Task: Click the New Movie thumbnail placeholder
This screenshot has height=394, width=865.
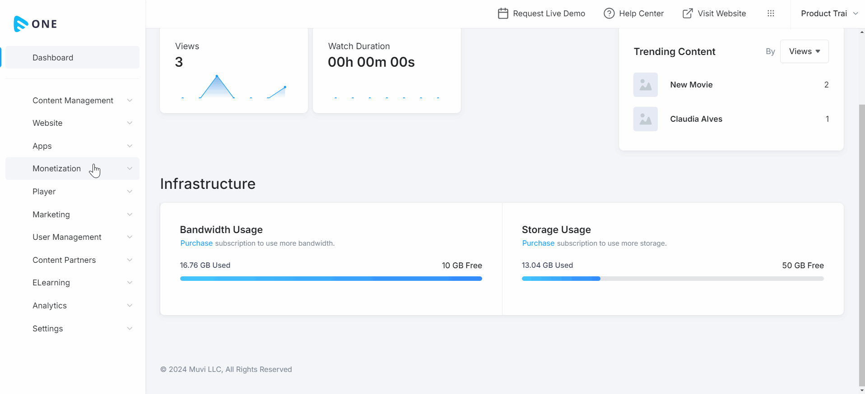Action: (x=645, y=85)
